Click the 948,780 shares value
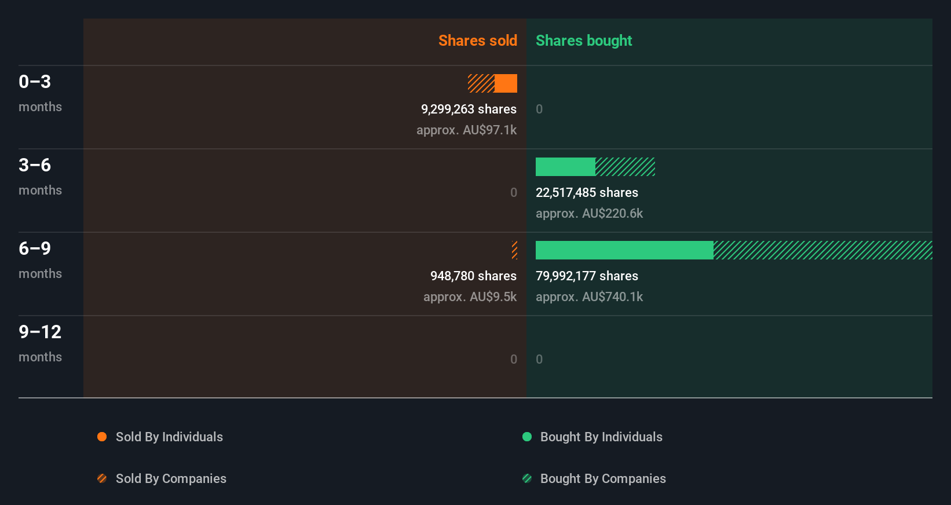Screen dimensions: 951x505 pos(473,276)
